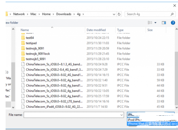
Task: Click the 2015/11/7 14:50 date cell
Action: [97, 107]
